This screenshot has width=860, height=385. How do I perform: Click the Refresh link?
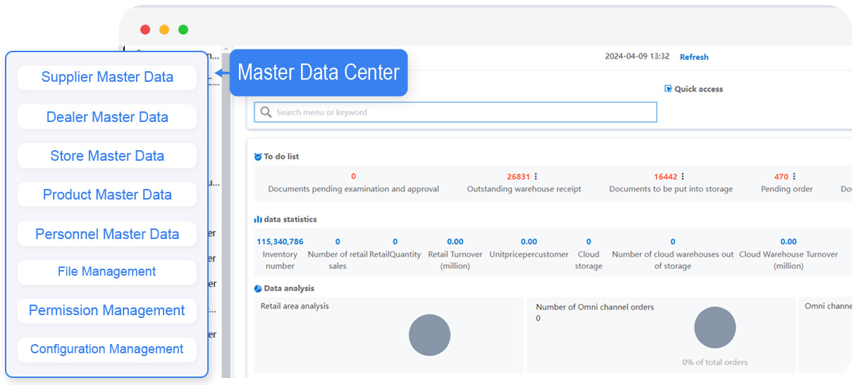pos(694,57)
